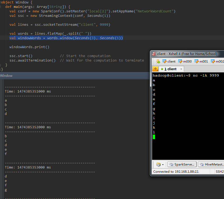Run the SparkServer quick command button
The height and width of the screenshot is (199, 224).
(x=182, y=165)
